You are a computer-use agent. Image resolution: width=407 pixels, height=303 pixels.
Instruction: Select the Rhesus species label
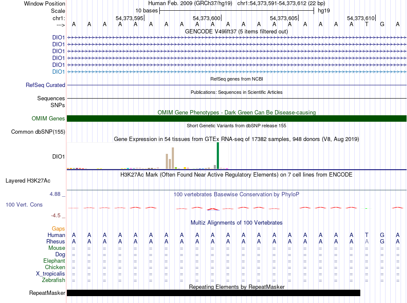click(56, 241)
